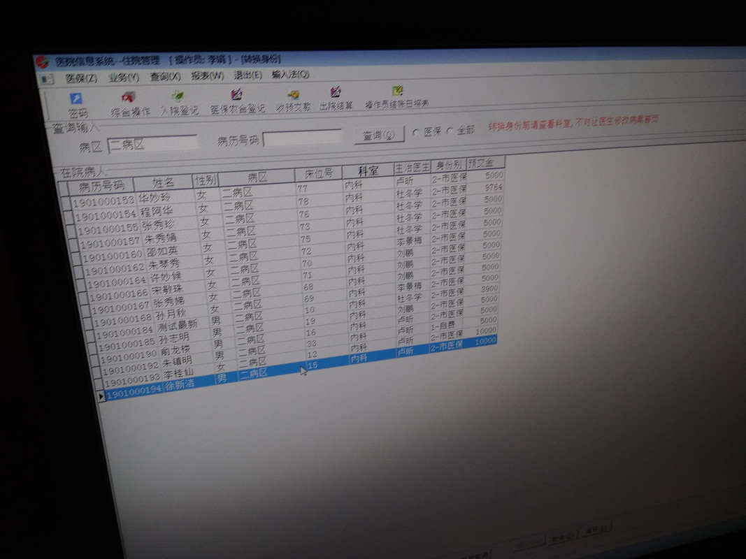
Task: Open 操作员结账日报表 report
Action: point(397,97)
